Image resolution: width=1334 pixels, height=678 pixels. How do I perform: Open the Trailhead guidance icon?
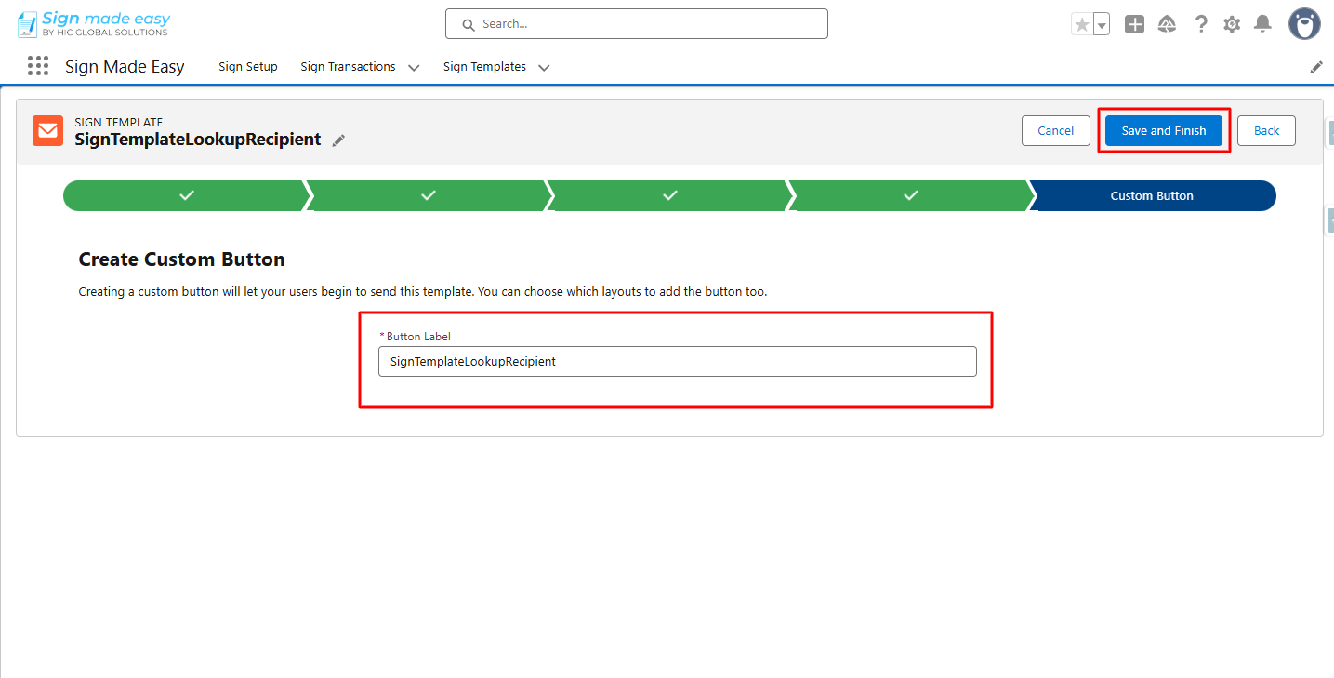pyautogui.click(x=1167, y=25)
